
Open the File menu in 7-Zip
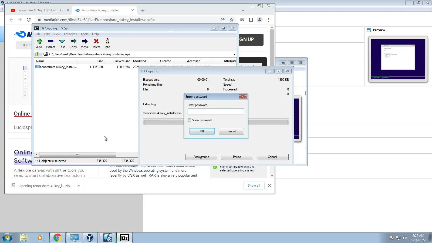tap(38, 34)
